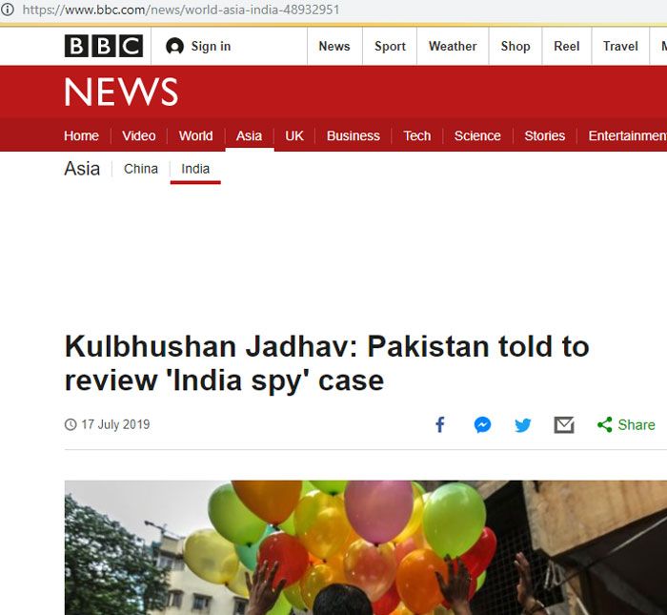Select the China sub-section
The width and height of the screenshot is (667, 615).
[x=141, y=169]
